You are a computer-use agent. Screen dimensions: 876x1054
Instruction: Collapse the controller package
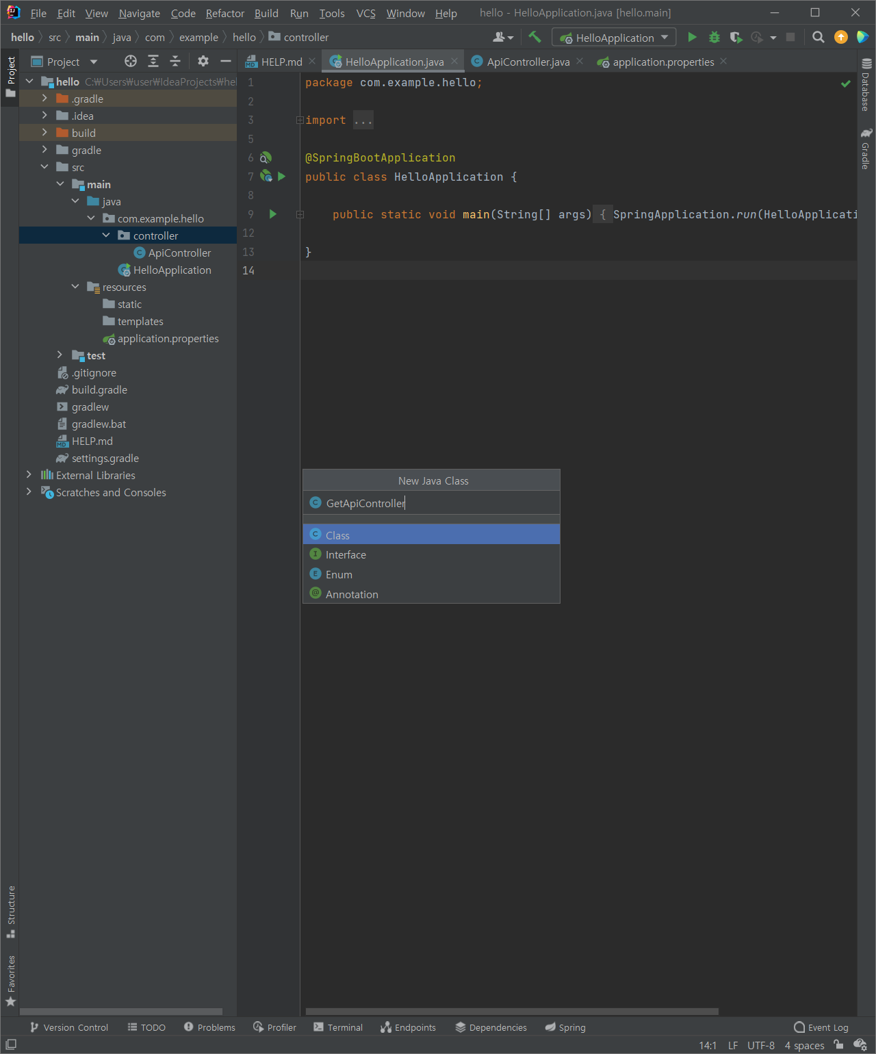[x=106, y=235]
